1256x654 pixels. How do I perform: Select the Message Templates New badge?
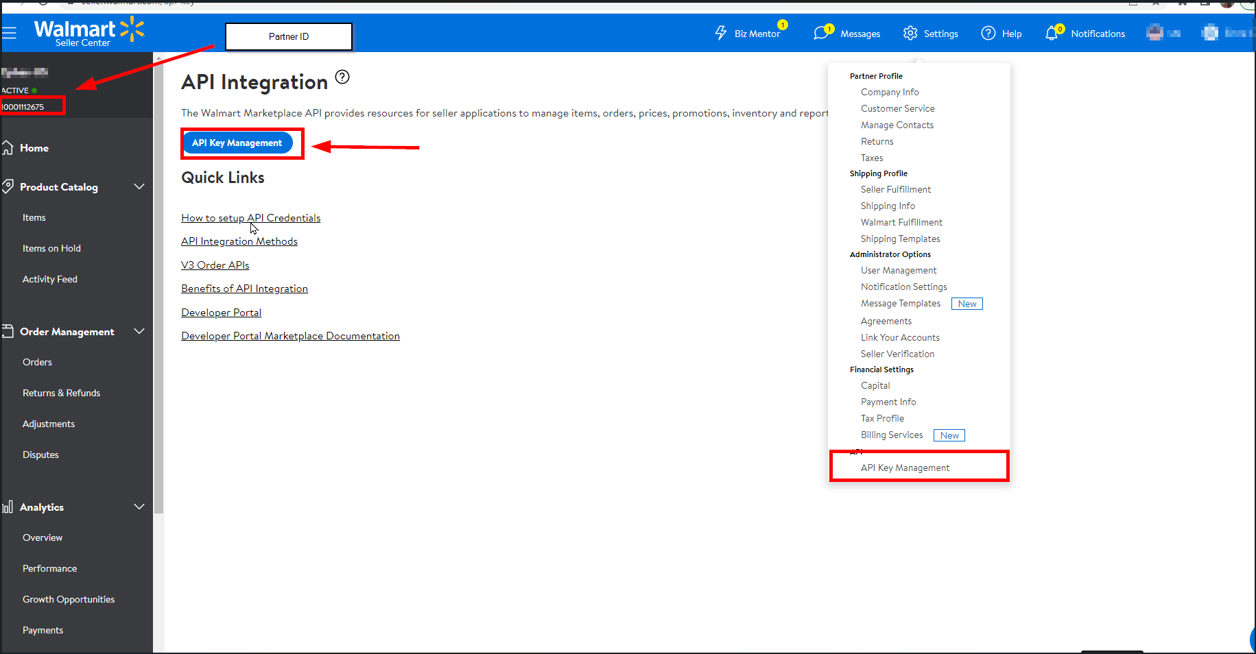coord(967,303)
